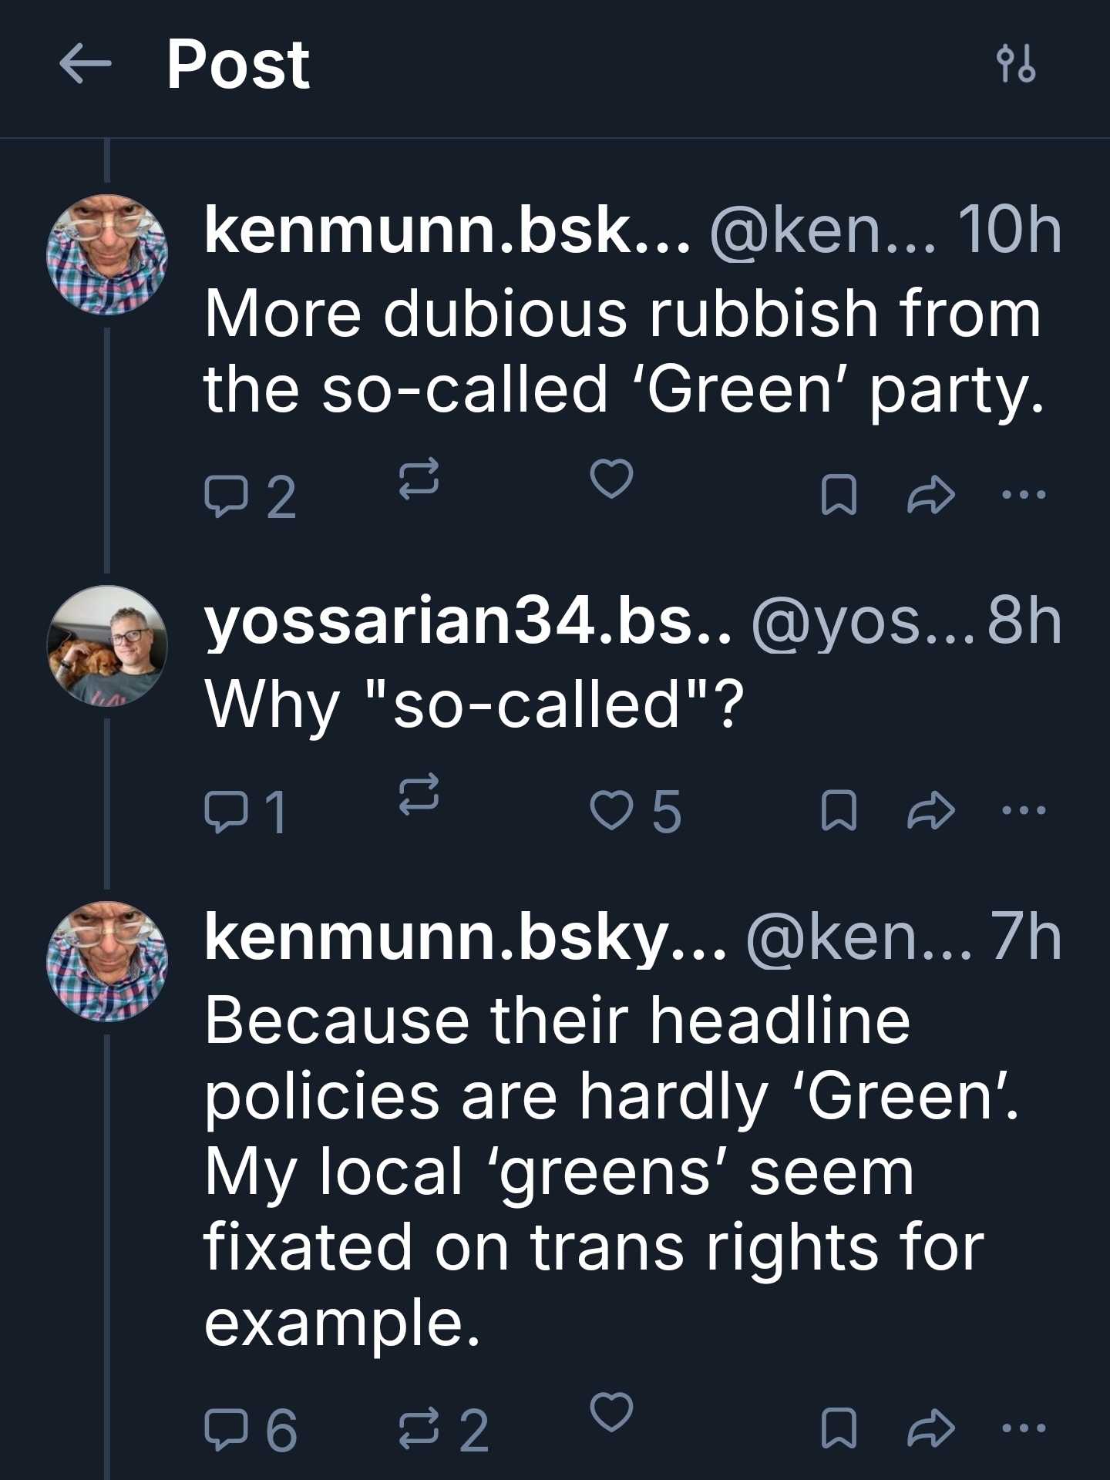Screen dimensions: 1110x1480
Task: Reply to yossarian34's 'Why so-called' post
Action: tap(222, 810)
